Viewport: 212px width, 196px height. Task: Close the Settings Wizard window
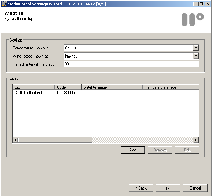[207, 4]
